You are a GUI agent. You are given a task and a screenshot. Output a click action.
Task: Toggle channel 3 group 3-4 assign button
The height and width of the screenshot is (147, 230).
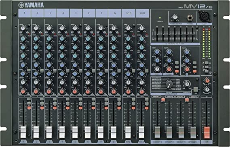(x=55, y=104)
